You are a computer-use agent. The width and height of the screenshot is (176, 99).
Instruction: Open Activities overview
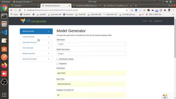point(6,2)
